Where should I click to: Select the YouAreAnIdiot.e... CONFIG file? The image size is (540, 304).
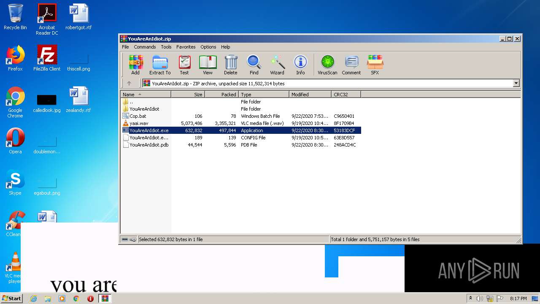pyautogui.click(x=241, y=138)
